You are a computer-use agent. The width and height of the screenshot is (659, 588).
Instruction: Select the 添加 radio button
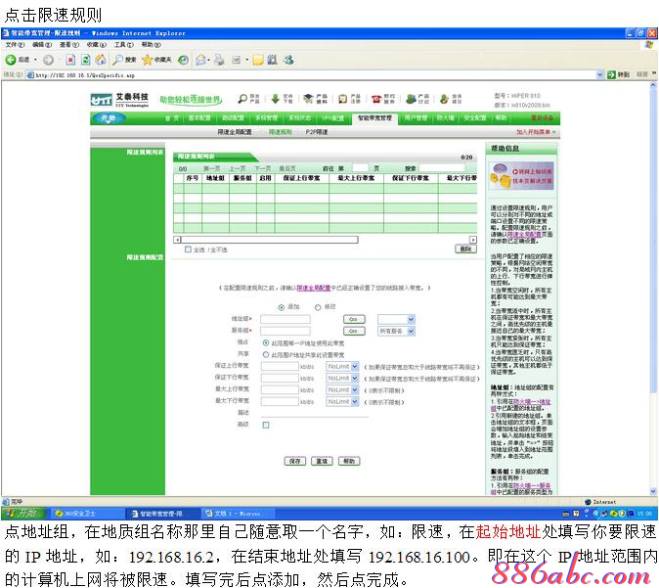282,306
